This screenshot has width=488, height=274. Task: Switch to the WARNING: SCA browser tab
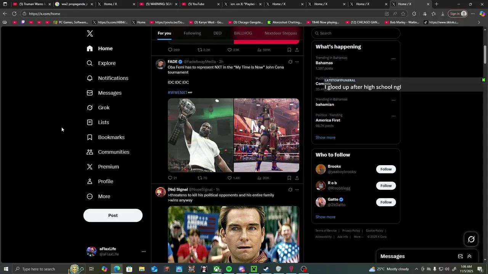point(158,4)
